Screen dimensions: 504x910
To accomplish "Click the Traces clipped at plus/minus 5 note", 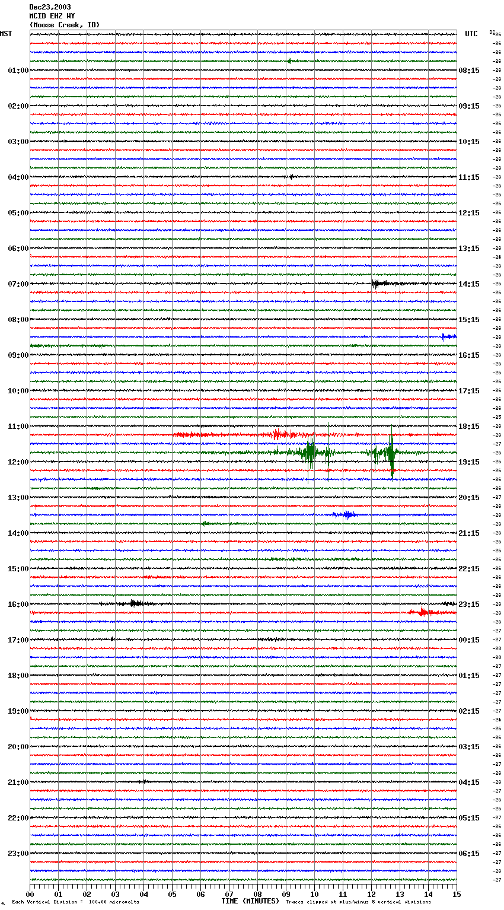I will click(358, 902).
